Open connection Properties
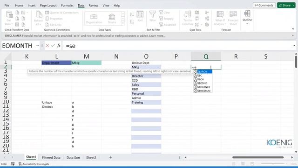298x168 pixels. [54, 19]
